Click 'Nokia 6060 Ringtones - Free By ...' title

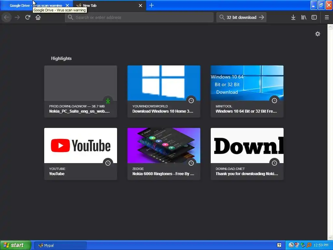click(x=163, y=174)
